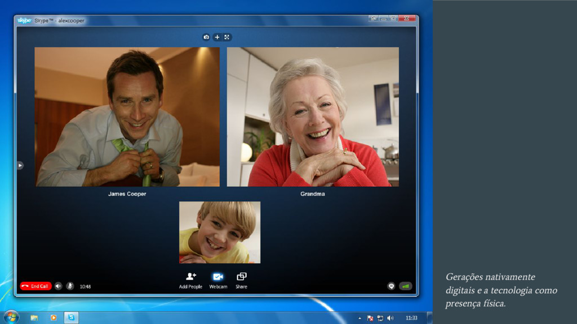Check call quality signal bars
The width and height of the screenshot is (577, 324).
click(x=406, y=286)
